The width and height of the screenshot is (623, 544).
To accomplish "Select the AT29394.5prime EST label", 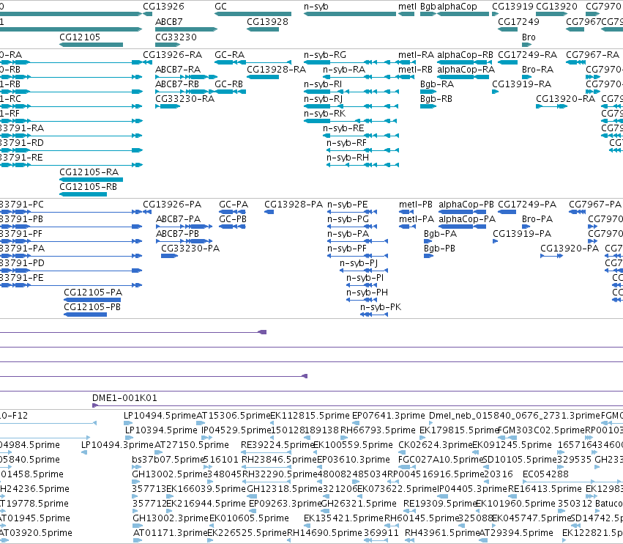I will [516, 533].
